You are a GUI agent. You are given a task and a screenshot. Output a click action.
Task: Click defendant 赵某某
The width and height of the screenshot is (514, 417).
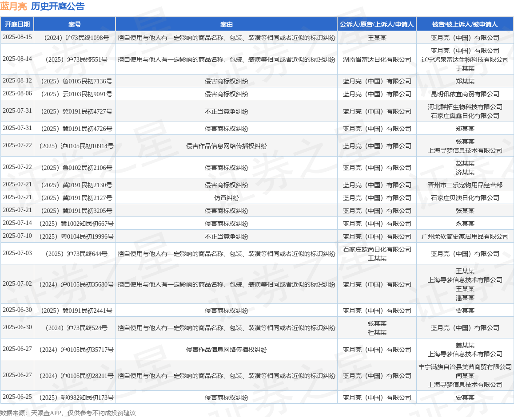[x=465, y=163]
